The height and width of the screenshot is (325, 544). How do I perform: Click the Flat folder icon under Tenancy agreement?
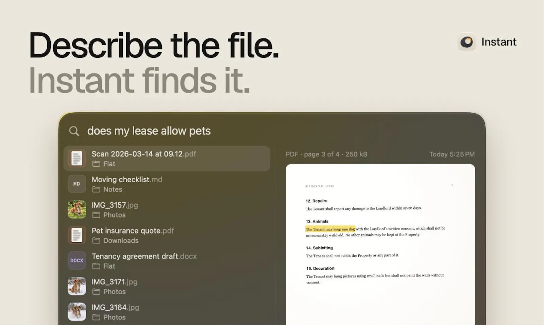[96, 266]
